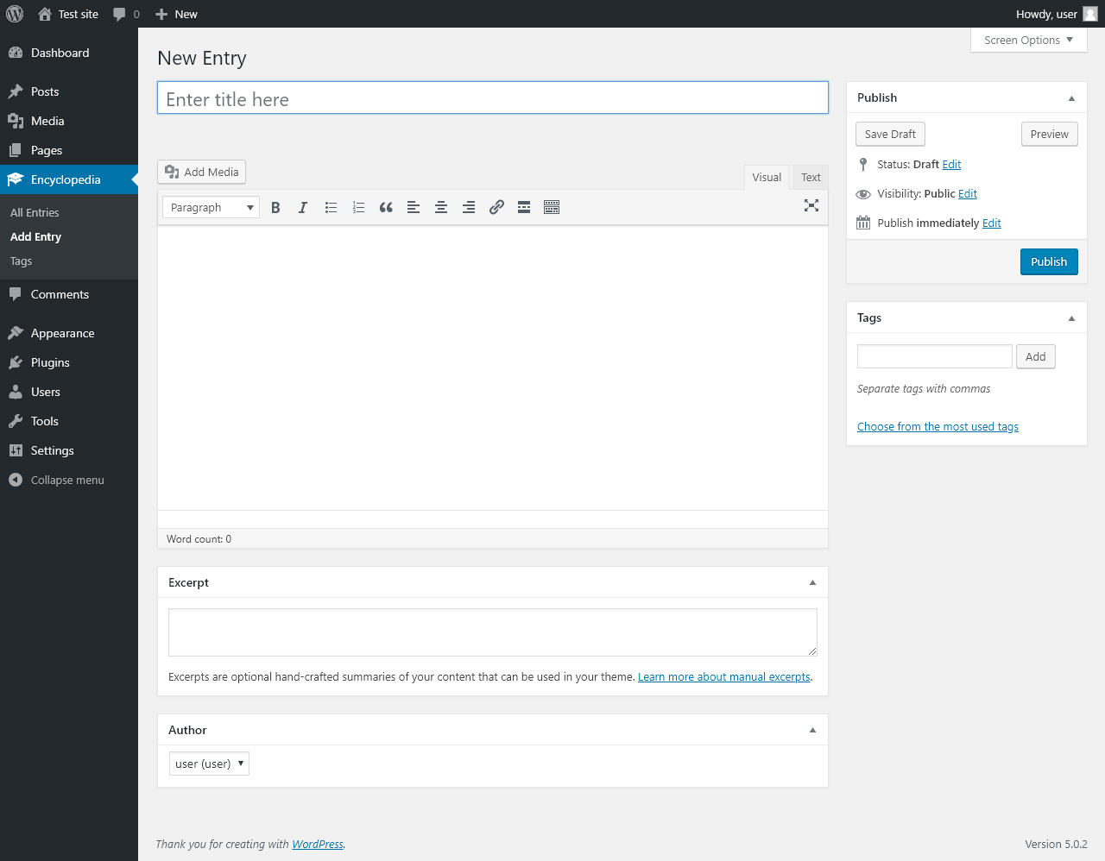Switch to the Text editor tab
1105x861 pixels.
coord(811,178)
